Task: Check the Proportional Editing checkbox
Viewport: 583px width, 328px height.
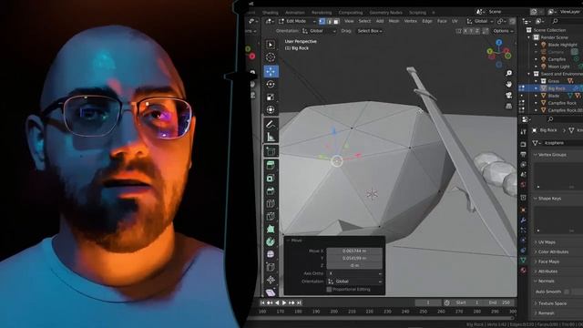Action: point(329,290)
